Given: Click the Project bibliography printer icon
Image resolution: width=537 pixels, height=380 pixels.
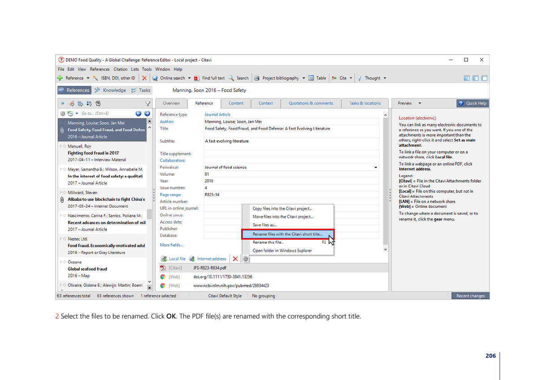Looking at the screenshot, I should point(257,78).
